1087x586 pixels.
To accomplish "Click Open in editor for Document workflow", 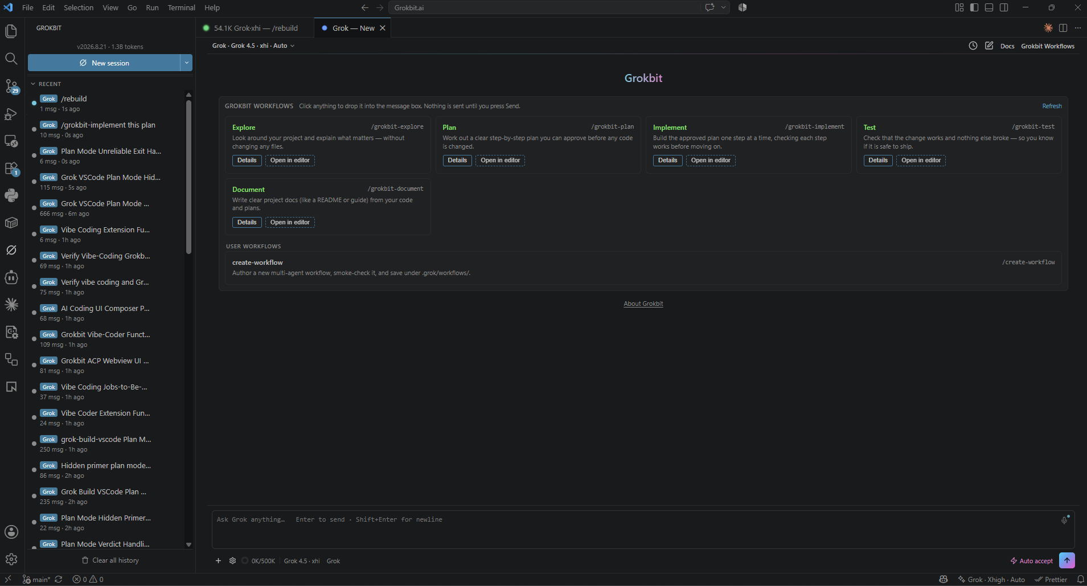I will coord(290,223).
